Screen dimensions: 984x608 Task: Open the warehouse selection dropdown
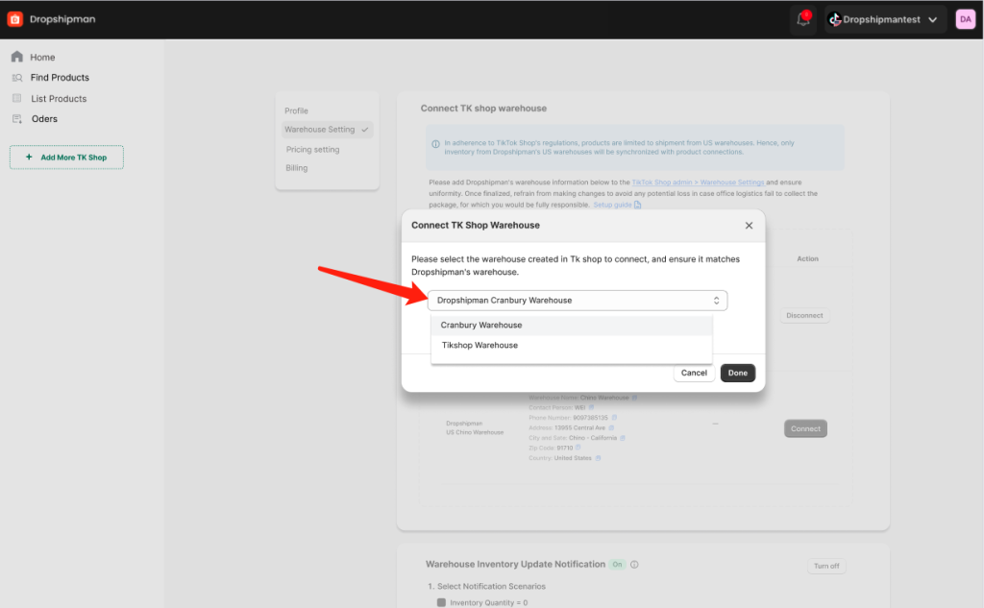pos(578,301)
